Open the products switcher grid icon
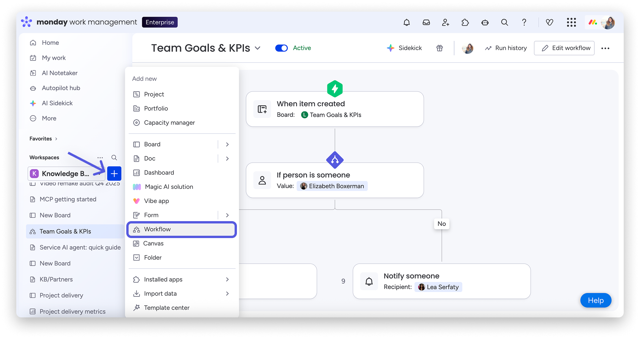 [x=571, y=22]
